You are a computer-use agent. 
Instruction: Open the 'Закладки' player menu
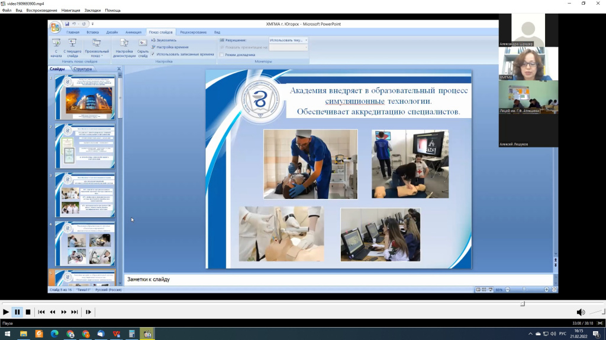pos(92,10)
